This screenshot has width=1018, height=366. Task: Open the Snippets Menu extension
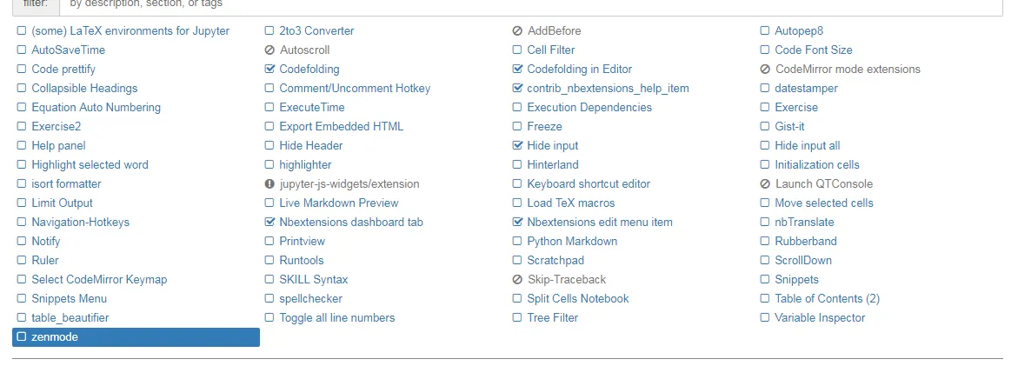[70, 299]
